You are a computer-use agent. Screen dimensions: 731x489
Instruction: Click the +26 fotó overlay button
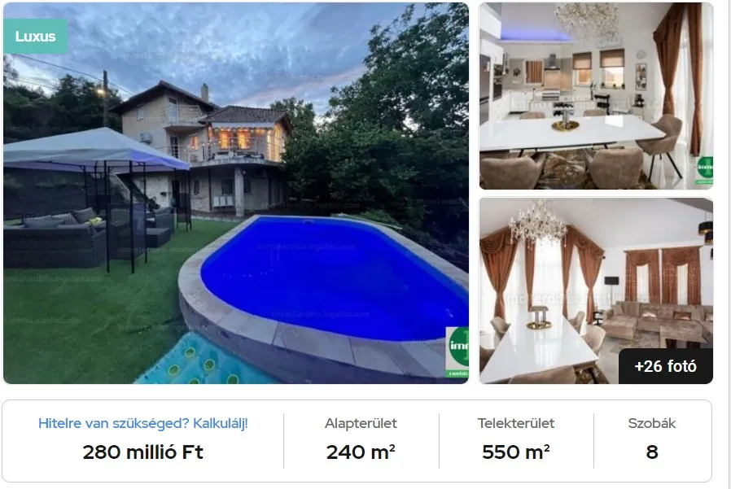click(665, 366)
